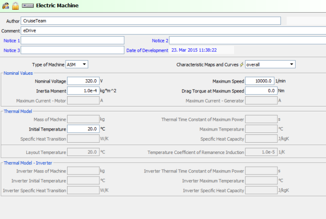The image size is (326, 219).
Task: Click the blue Notice 1 label
Action: pos(12,41)
